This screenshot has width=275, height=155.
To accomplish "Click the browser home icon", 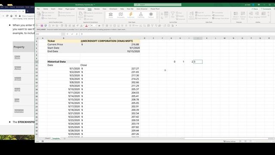I will click(x=12, y=16).
